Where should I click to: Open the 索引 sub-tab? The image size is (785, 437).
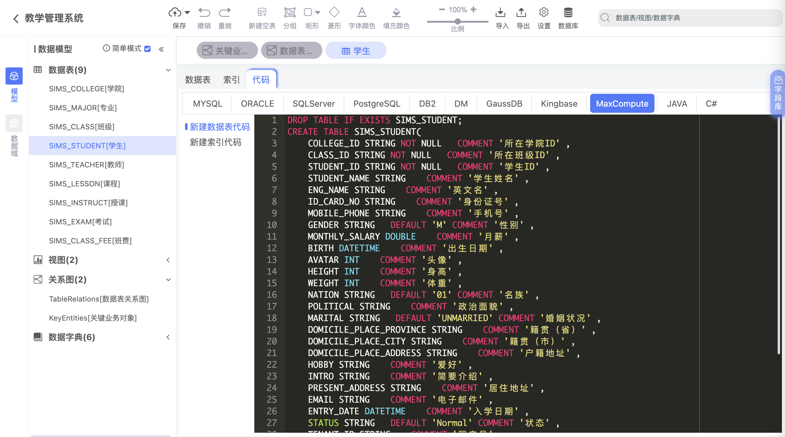click(x=231, y=80)
